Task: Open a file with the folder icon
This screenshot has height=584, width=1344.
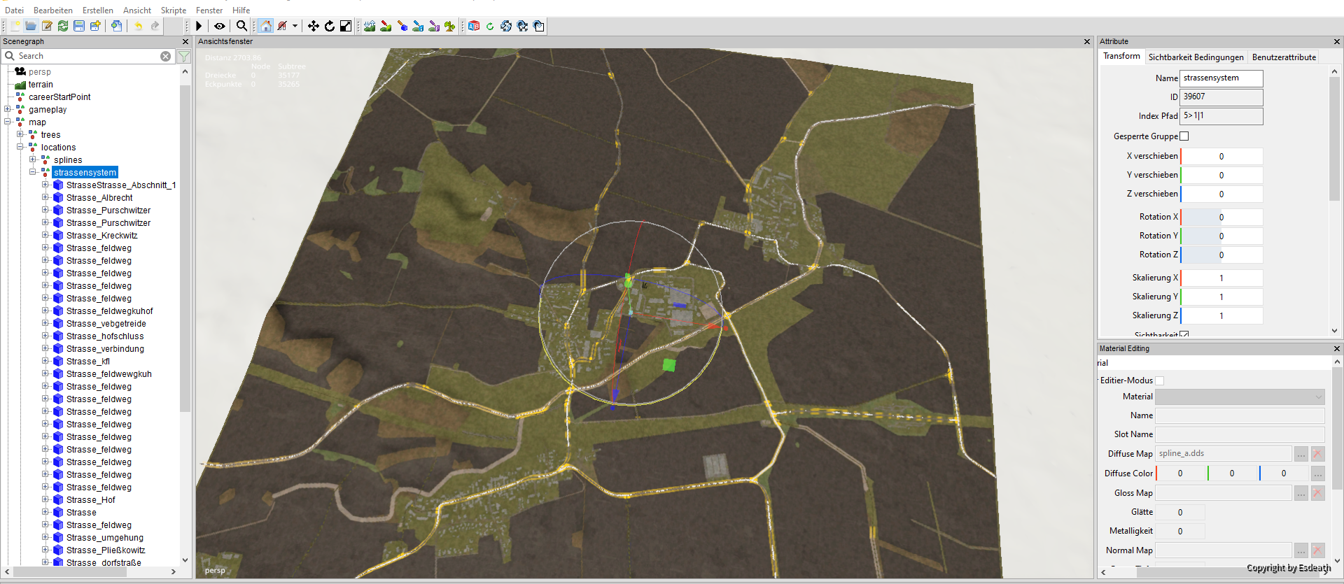Action: 31,26
